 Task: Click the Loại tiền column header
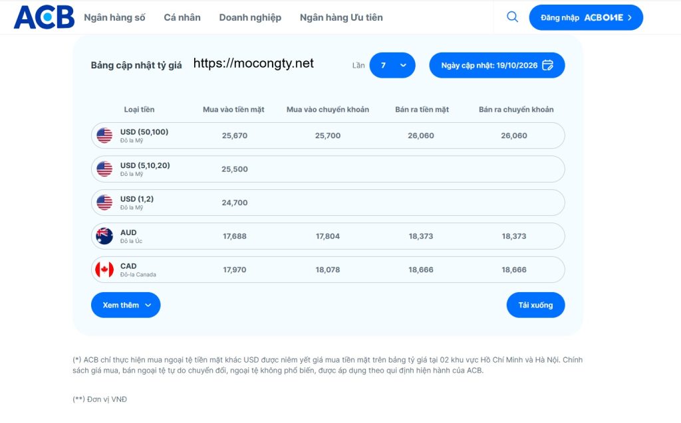click(139, 110)
